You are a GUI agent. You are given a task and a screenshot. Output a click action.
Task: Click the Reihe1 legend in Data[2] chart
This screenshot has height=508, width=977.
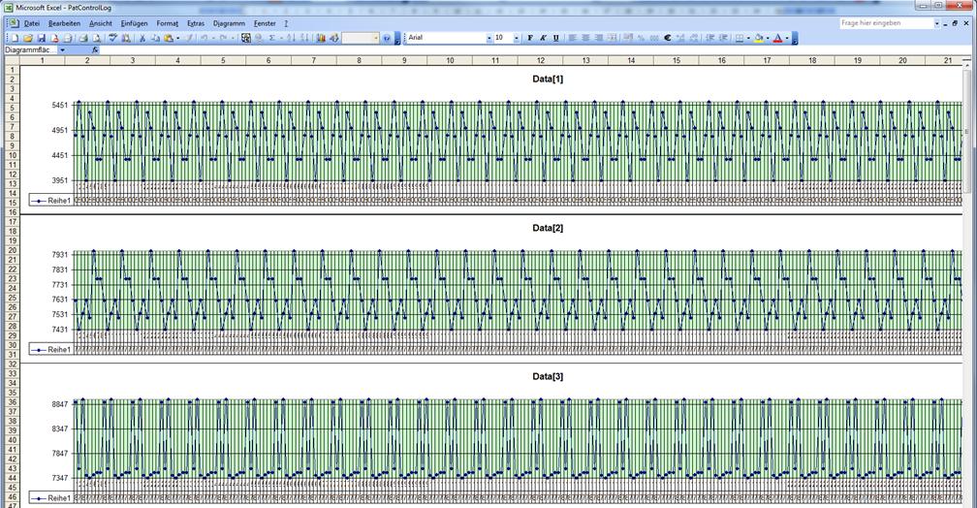51,350
